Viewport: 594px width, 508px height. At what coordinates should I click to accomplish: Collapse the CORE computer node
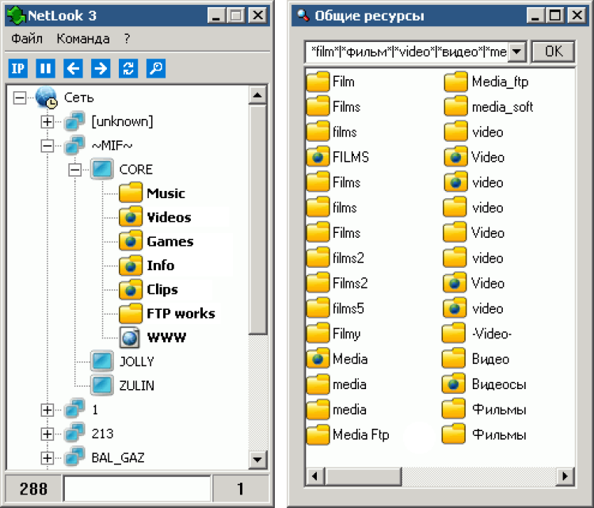pyautogui.click(x=74, y=170)
